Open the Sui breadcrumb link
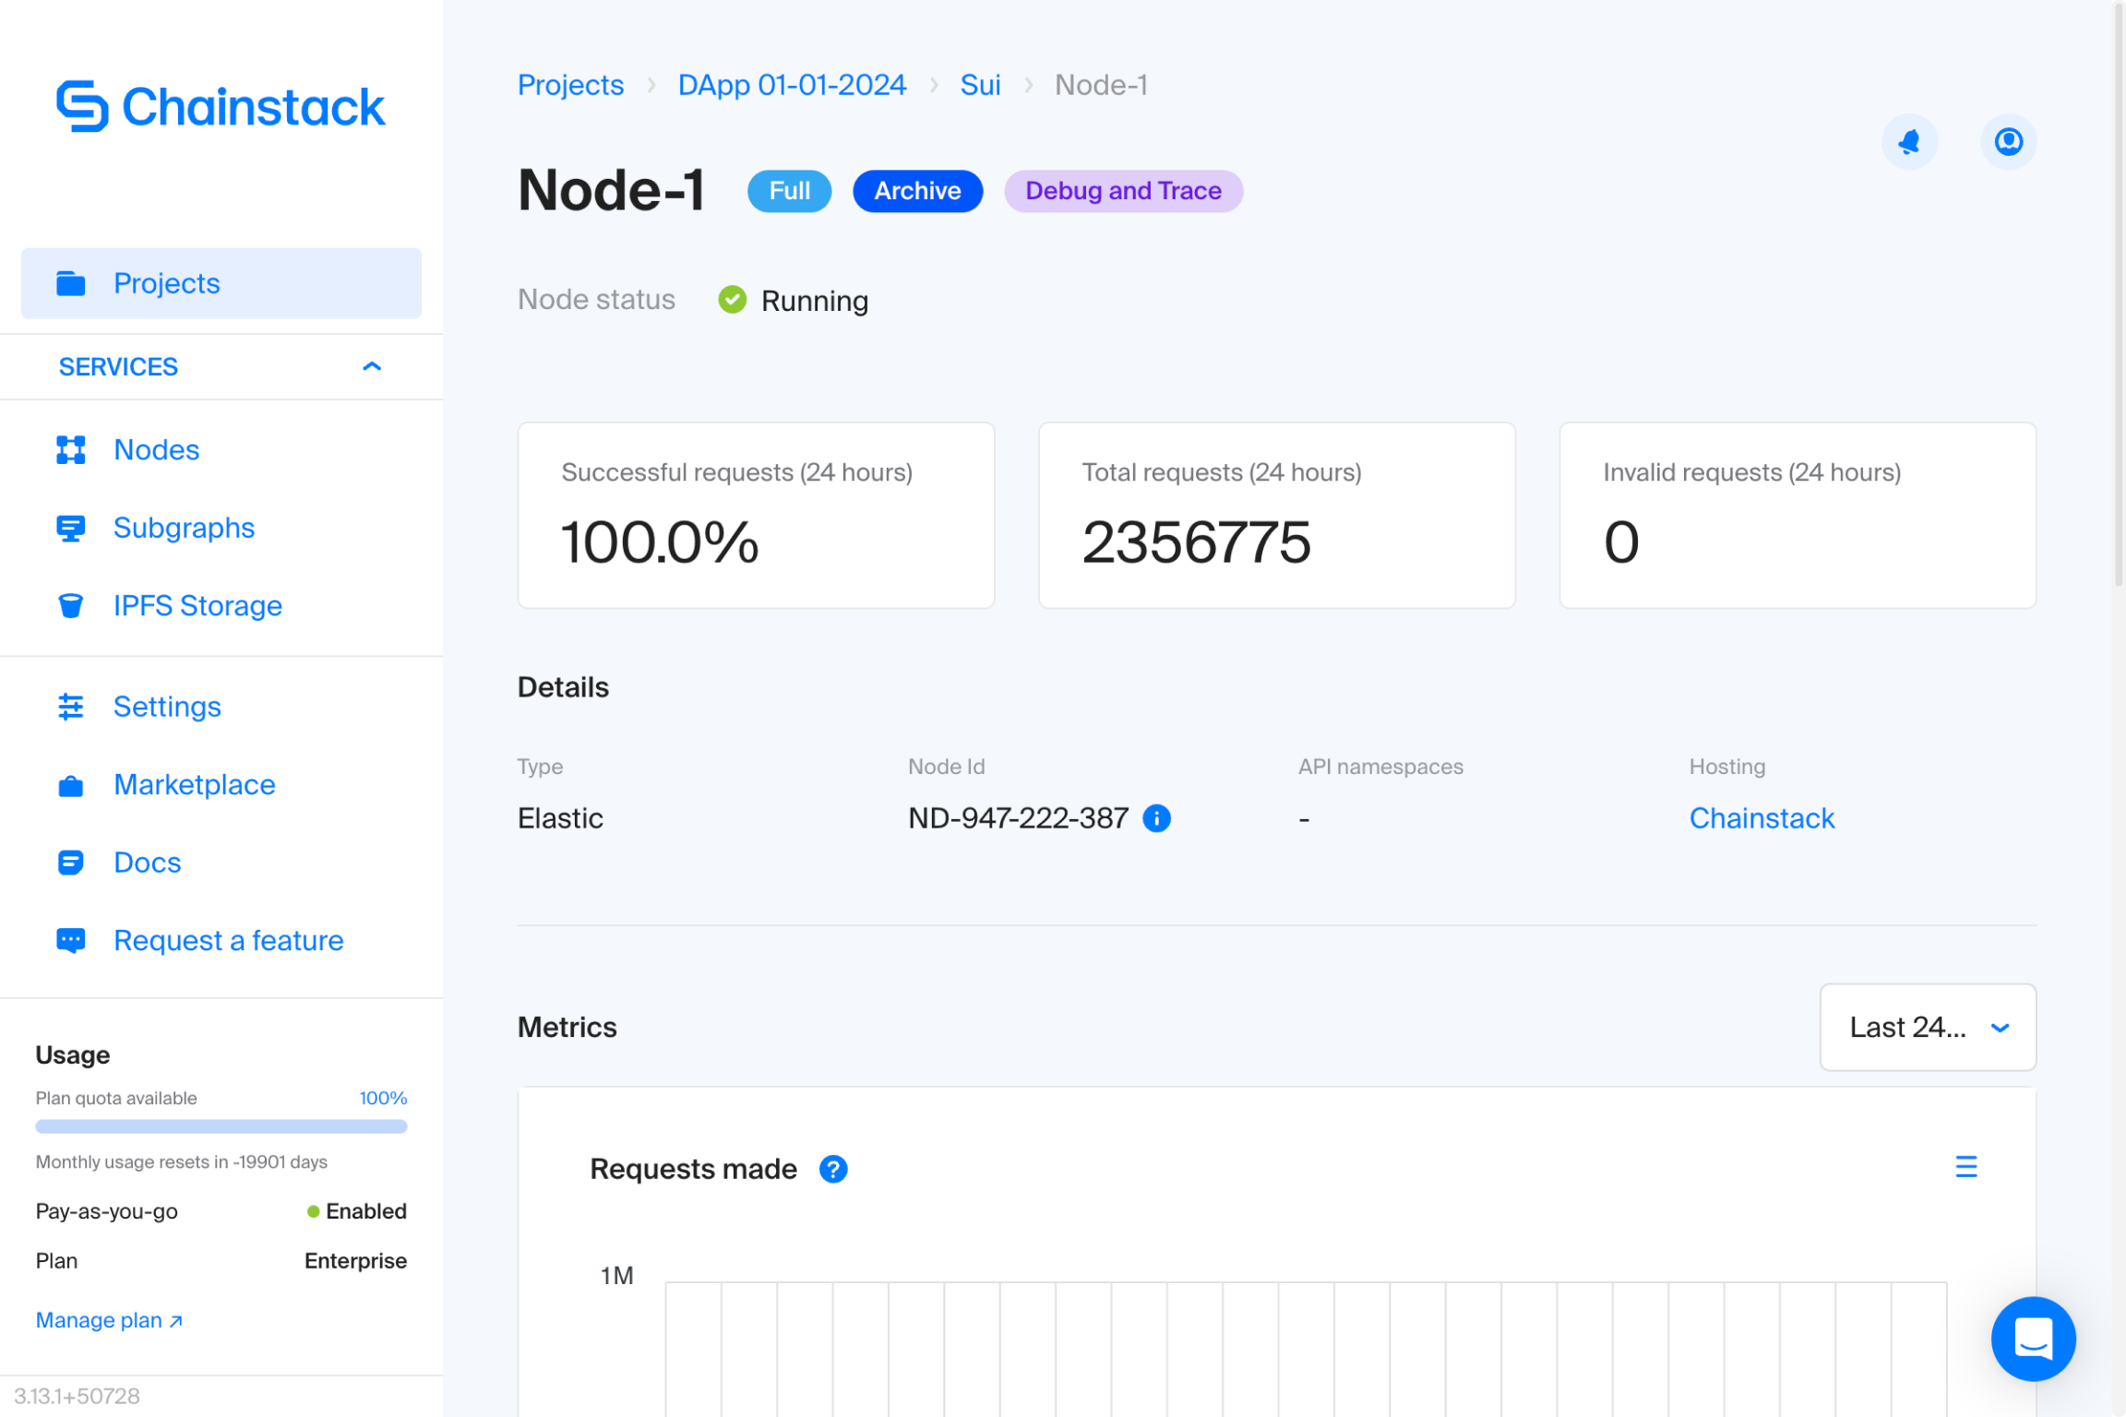Viewport: 2126px width, 1417px height. (980, 85)
